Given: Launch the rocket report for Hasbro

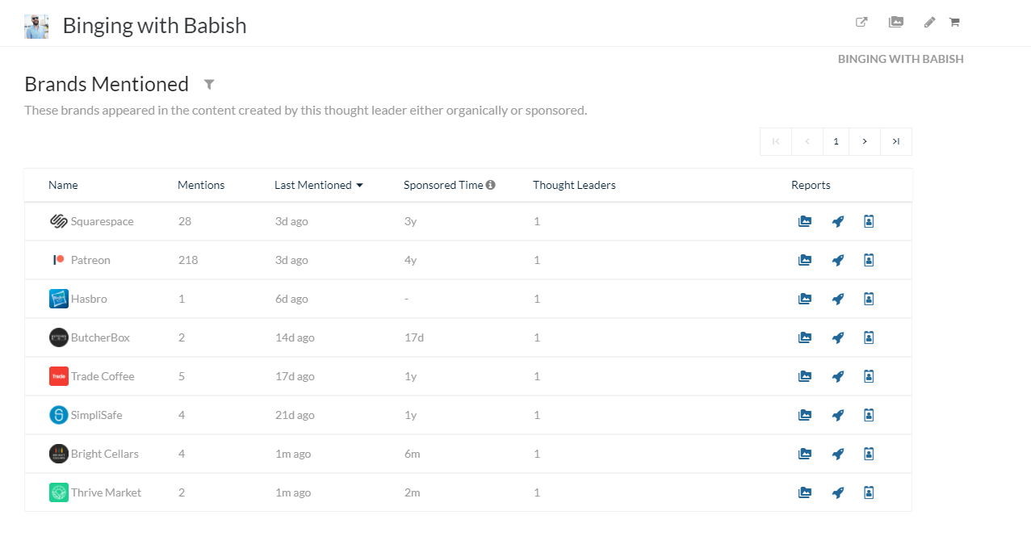Looking at the screenshot, I should tap(838, 299).
